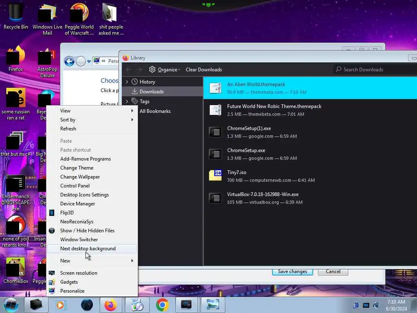The image size is (417, 313).
Task: Click the Save changes button
Action: 292,271
